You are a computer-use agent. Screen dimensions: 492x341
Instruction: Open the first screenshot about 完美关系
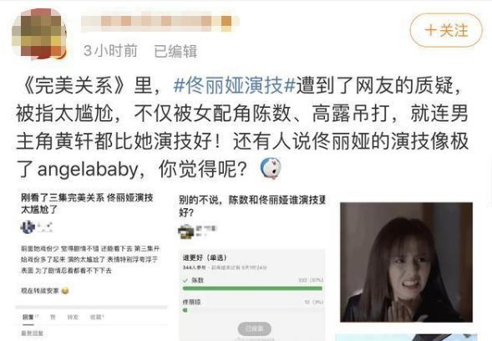pos(91,266)
